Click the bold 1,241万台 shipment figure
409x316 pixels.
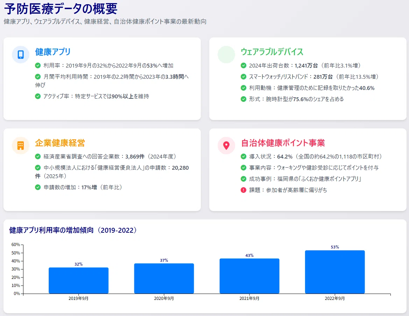pos(306,65)
